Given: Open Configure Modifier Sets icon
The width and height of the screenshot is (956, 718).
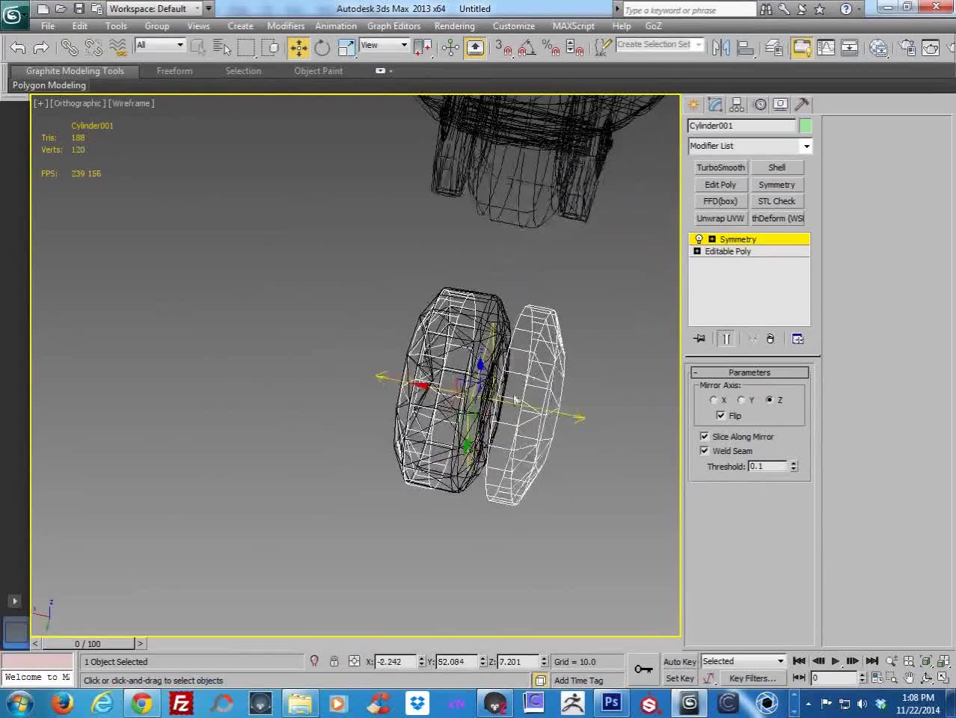Looking at the screenshot, I should click(798, 339).
